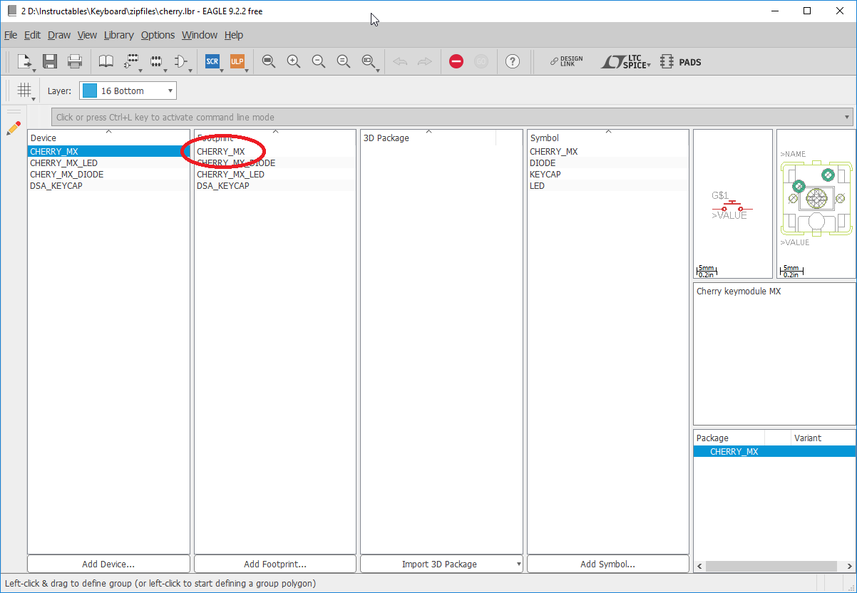This screenshot has height=593, width=857.
Task: Click the Import 3D Package button
Action: pyautogui.click(x=439, y=564)
